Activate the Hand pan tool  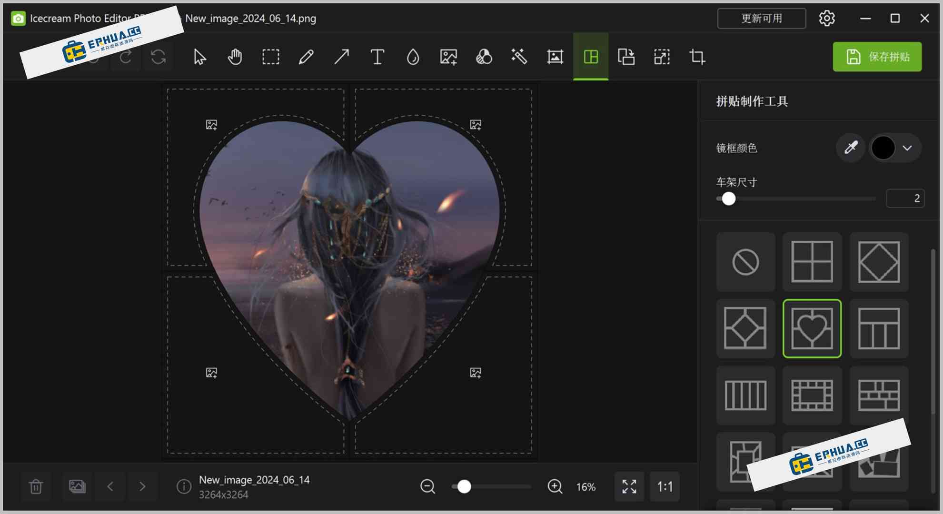point(235,57)
